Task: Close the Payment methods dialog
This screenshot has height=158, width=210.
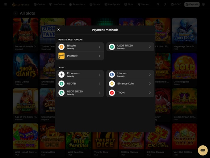Action: click(59, 30)
